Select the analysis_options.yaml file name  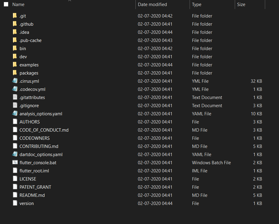pyautogui.click(x=41, y=114)
